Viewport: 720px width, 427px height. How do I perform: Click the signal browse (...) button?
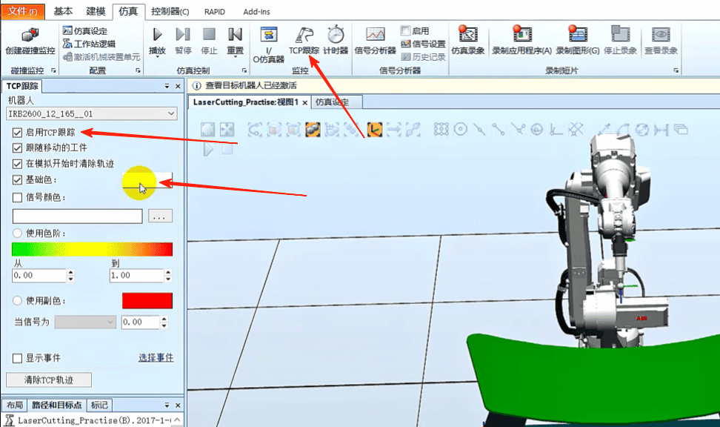[x=160, y=216]
